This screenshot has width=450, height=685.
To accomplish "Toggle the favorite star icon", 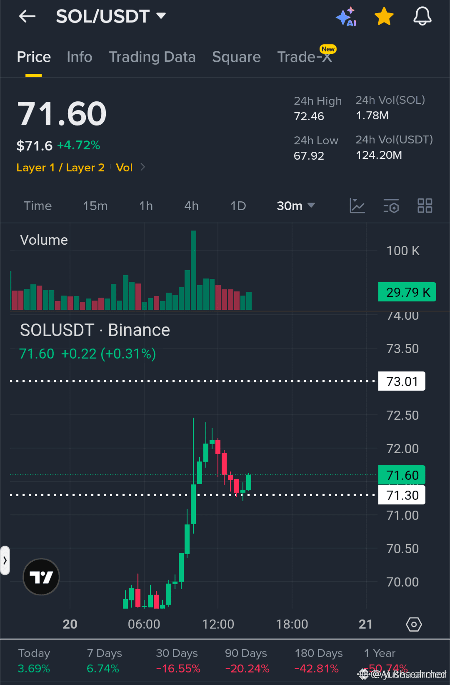I will click(384, 16).
